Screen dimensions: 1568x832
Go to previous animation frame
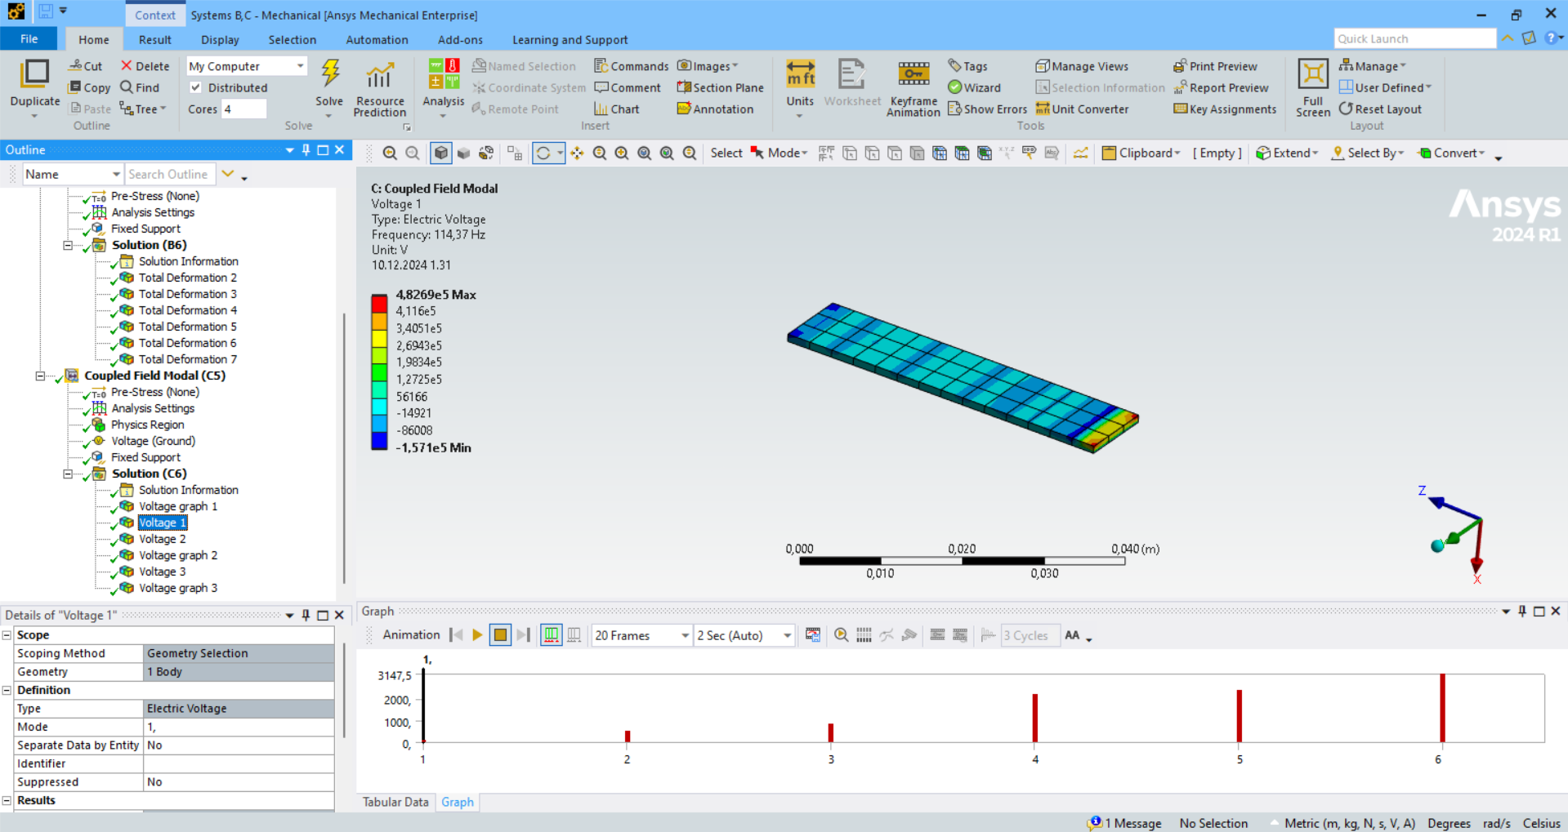(456, 635)
